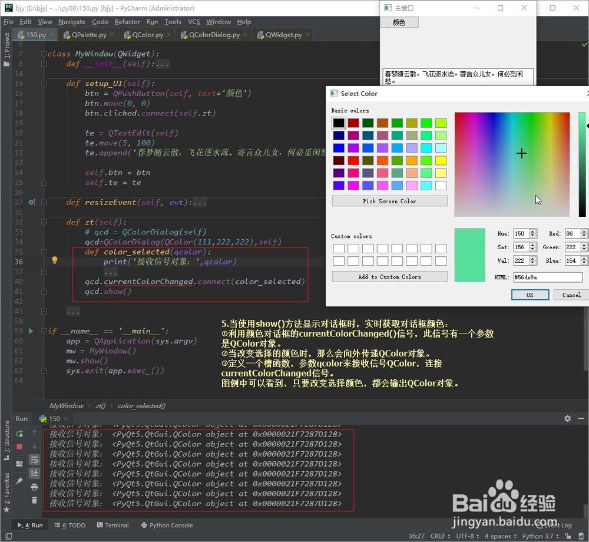The height and width of the screenshot is (542, 589).
Task: Click the red Stop process icon
Action: (x=19, y=447)
